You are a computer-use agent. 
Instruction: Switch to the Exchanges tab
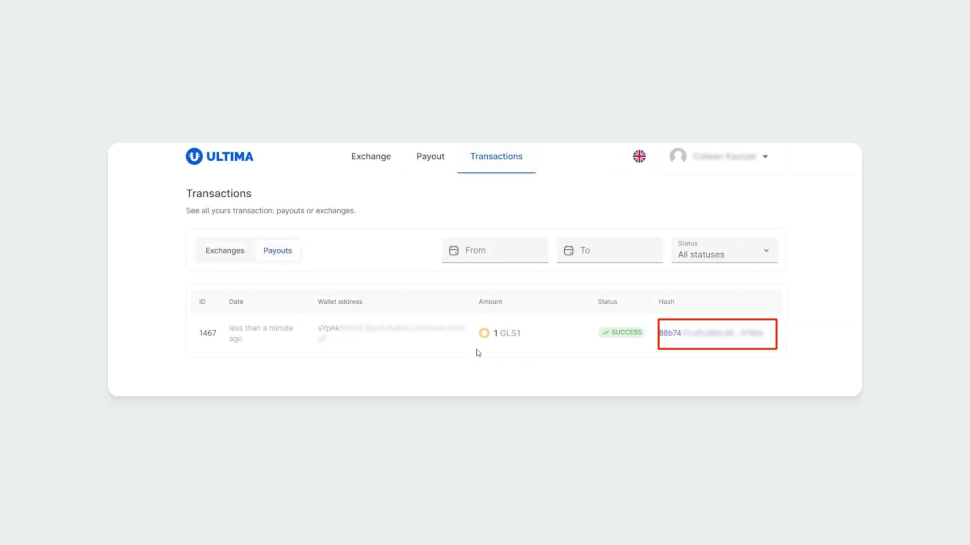[x=225, y=250]
